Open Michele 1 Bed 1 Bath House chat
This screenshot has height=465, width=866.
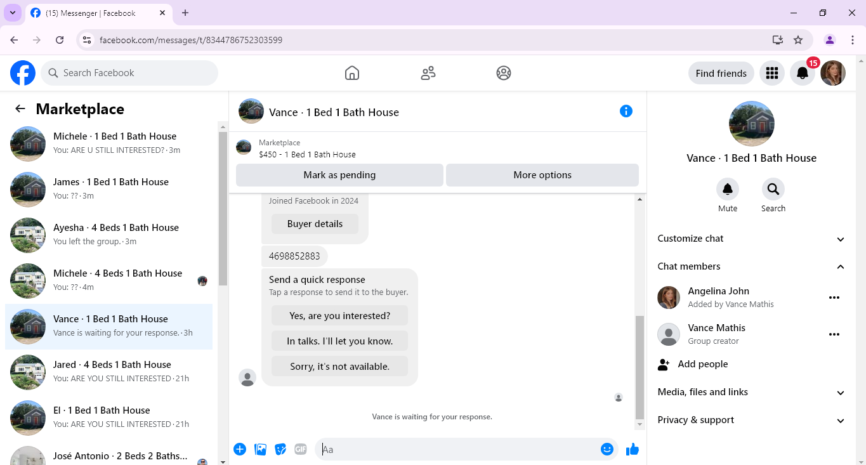point(109,143)
